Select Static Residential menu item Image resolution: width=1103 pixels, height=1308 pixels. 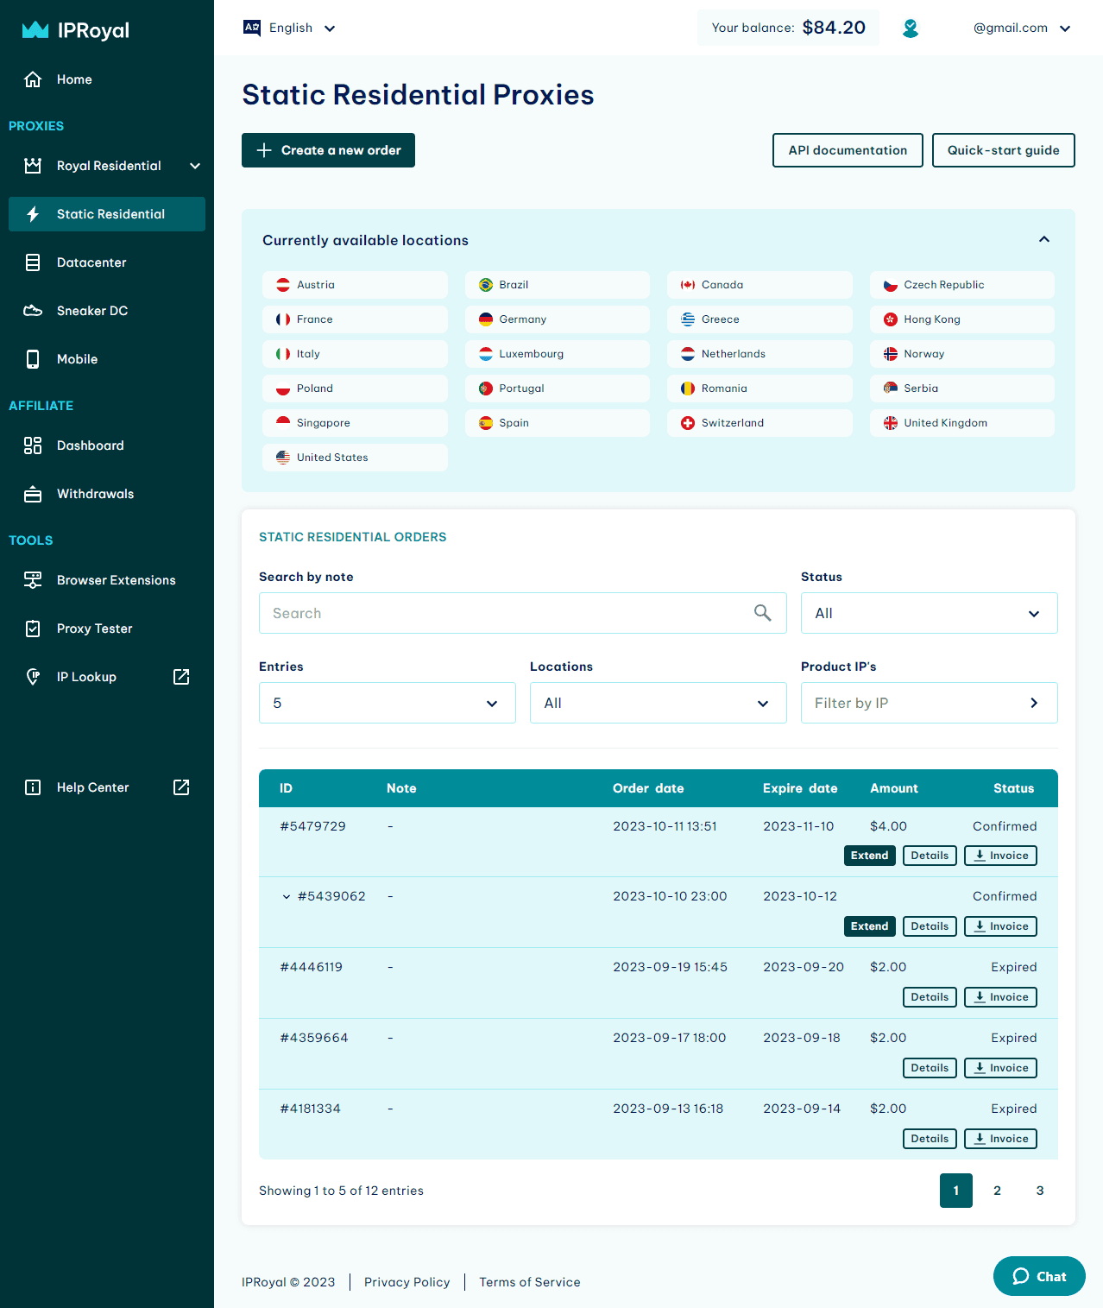(107, 214)
